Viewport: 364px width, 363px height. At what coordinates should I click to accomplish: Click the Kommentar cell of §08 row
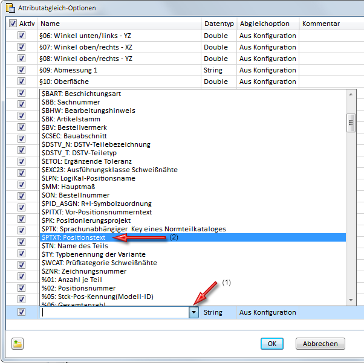point(331,59)
